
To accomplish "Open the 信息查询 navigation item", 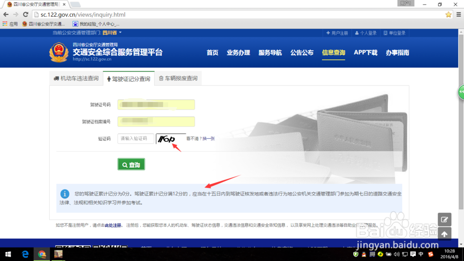I will [x=334, y=53].
